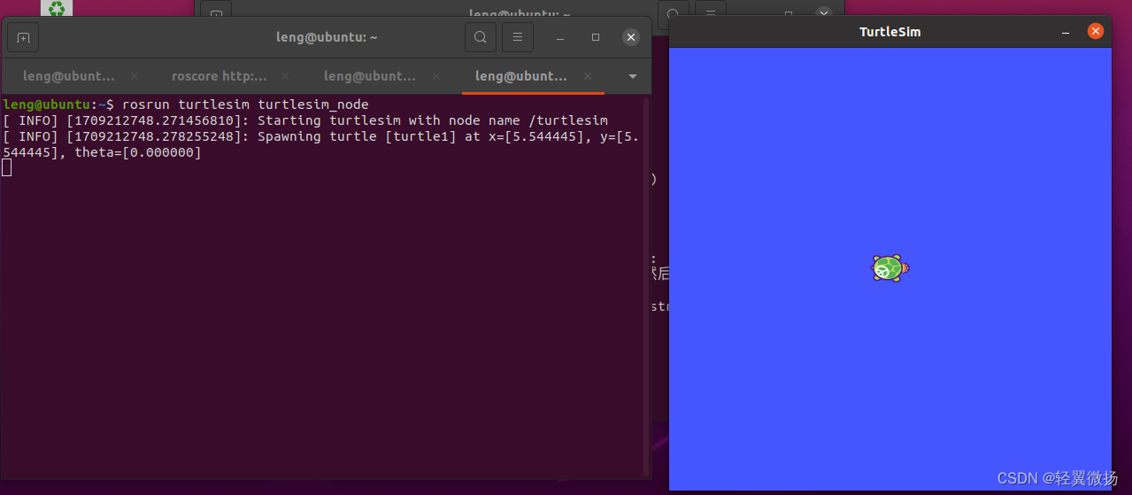Open the terminal hamburger menu
1132x495 pixels.
518,37
